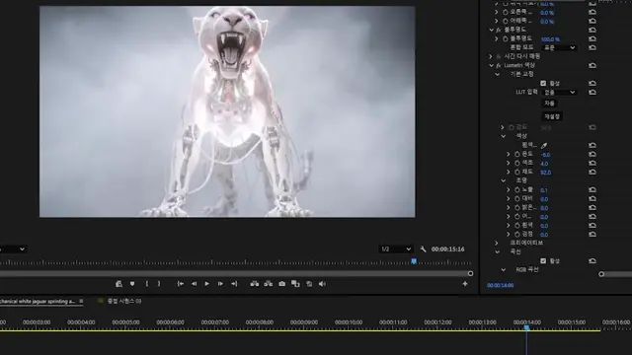Click the 재설정 reset button

(552, 116)
